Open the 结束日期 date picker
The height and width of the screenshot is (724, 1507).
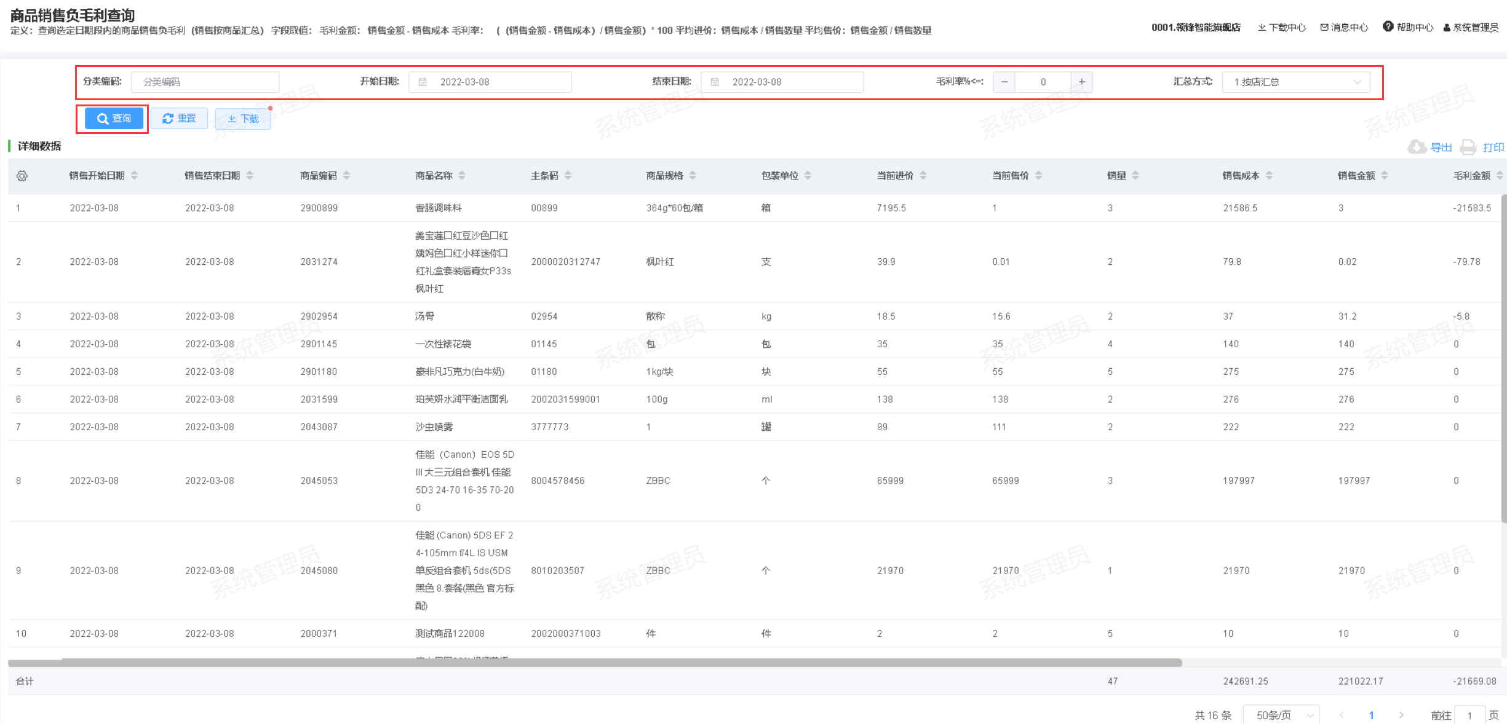point(781,82)
